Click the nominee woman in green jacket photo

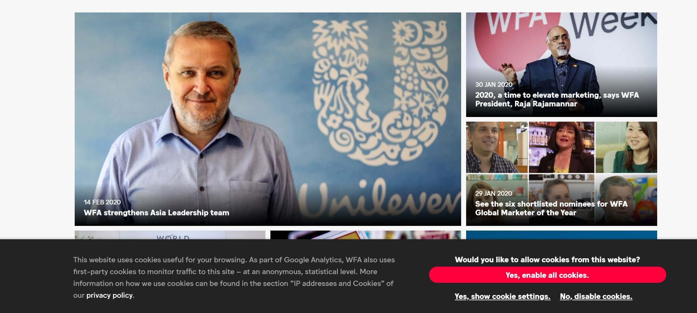pos(626,147)
